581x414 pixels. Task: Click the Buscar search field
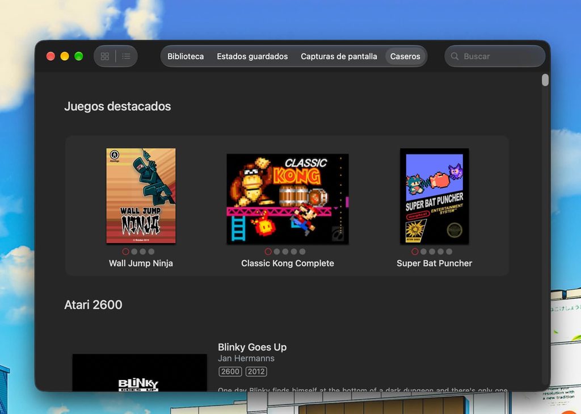pyautogui.click(x=495, y=56)
